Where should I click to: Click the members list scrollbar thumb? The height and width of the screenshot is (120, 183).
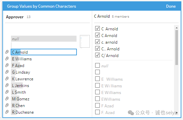177,47
